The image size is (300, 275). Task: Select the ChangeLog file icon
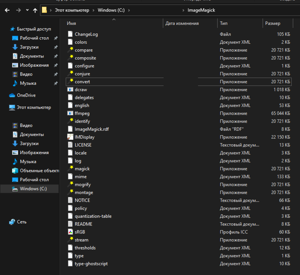(x=70, y=34)
